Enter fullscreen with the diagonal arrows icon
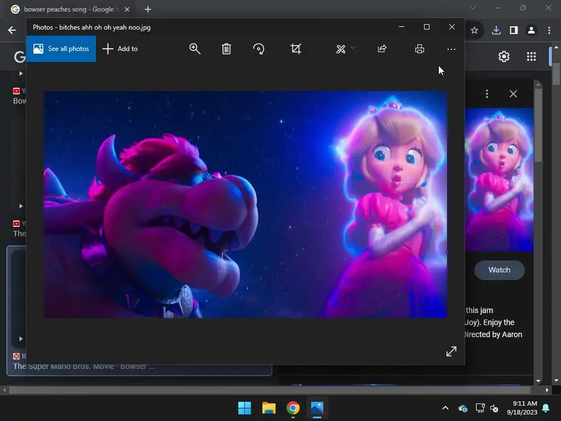The height and width of the screenshot is (421, 561). [x=451, y=351]
